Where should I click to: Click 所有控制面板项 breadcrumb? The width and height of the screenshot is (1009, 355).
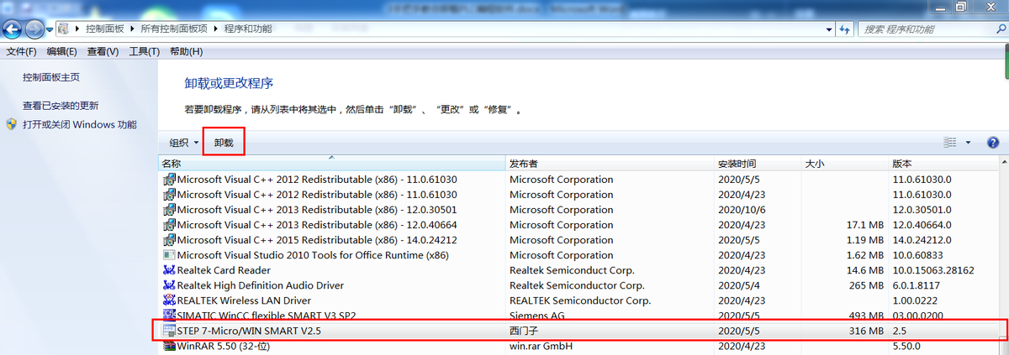pyautogui.click(x=173, y=29)
